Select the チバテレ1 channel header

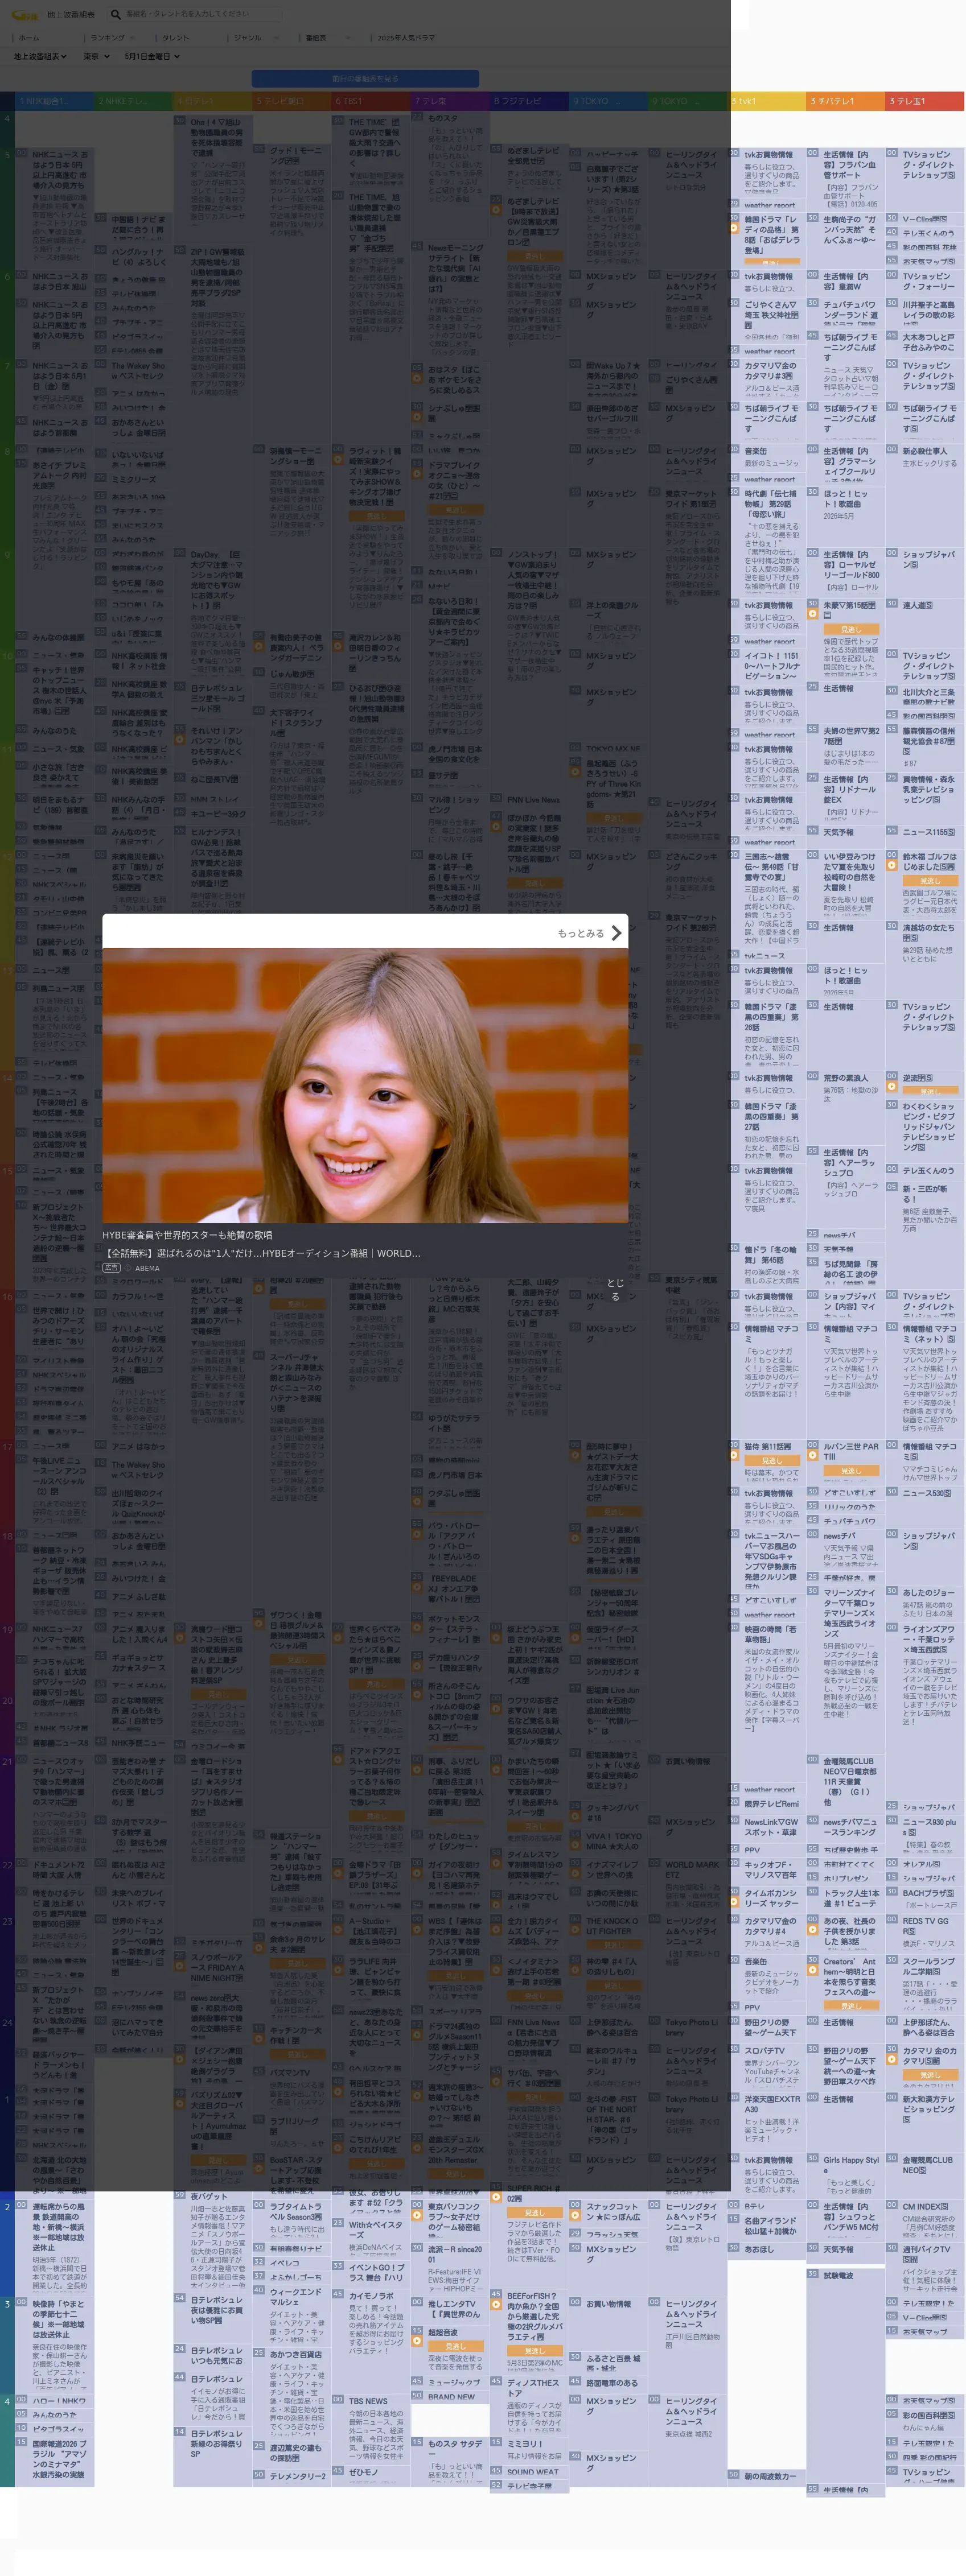pos(846,101)
